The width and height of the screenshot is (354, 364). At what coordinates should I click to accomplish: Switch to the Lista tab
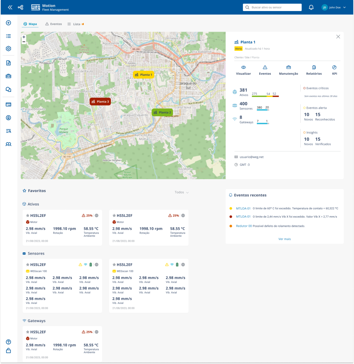tap(76, 24)
